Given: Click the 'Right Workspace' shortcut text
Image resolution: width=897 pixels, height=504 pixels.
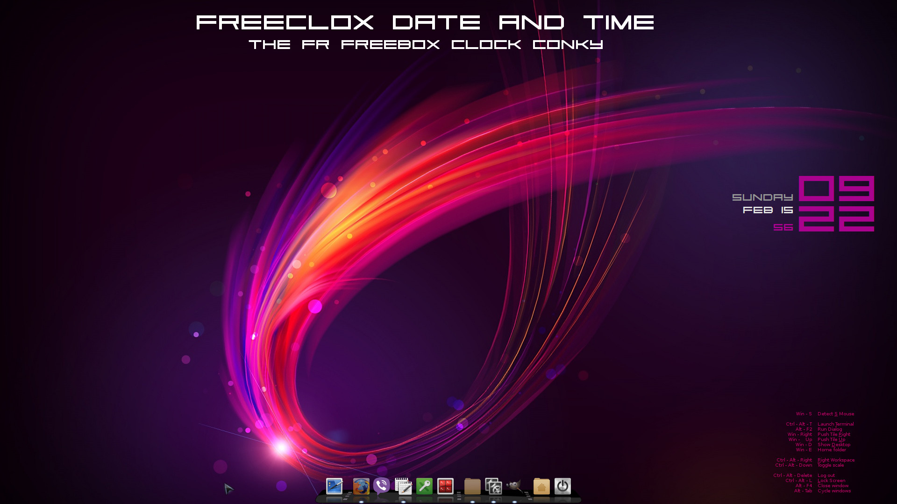Looking at the screenshot, I should (836, 460).
